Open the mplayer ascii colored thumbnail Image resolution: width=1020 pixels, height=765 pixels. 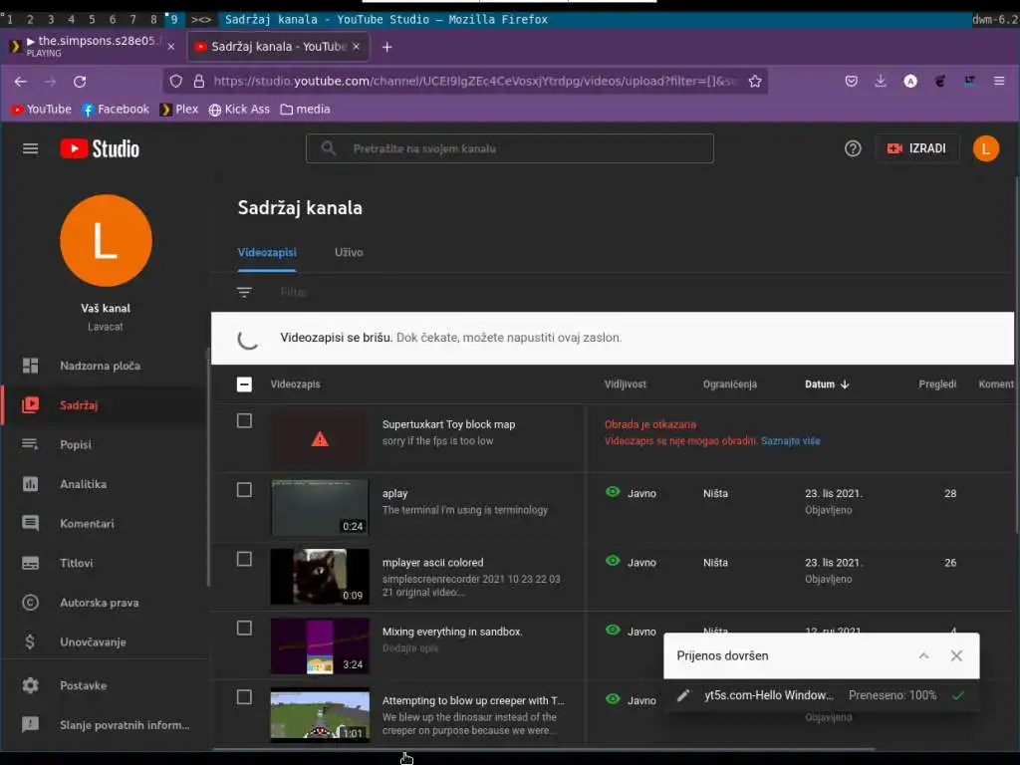[320, 577]
